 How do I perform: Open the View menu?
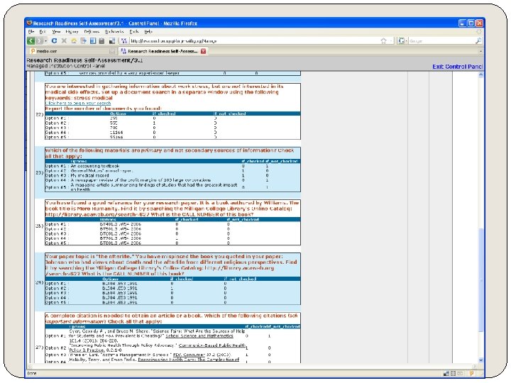point(56,32)
